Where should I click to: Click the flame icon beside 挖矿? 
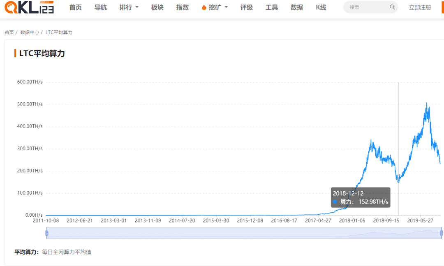pos(204,7)
